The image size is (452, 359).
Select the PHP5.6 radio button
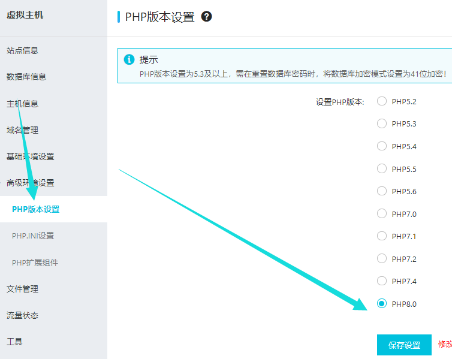(382, 191)
